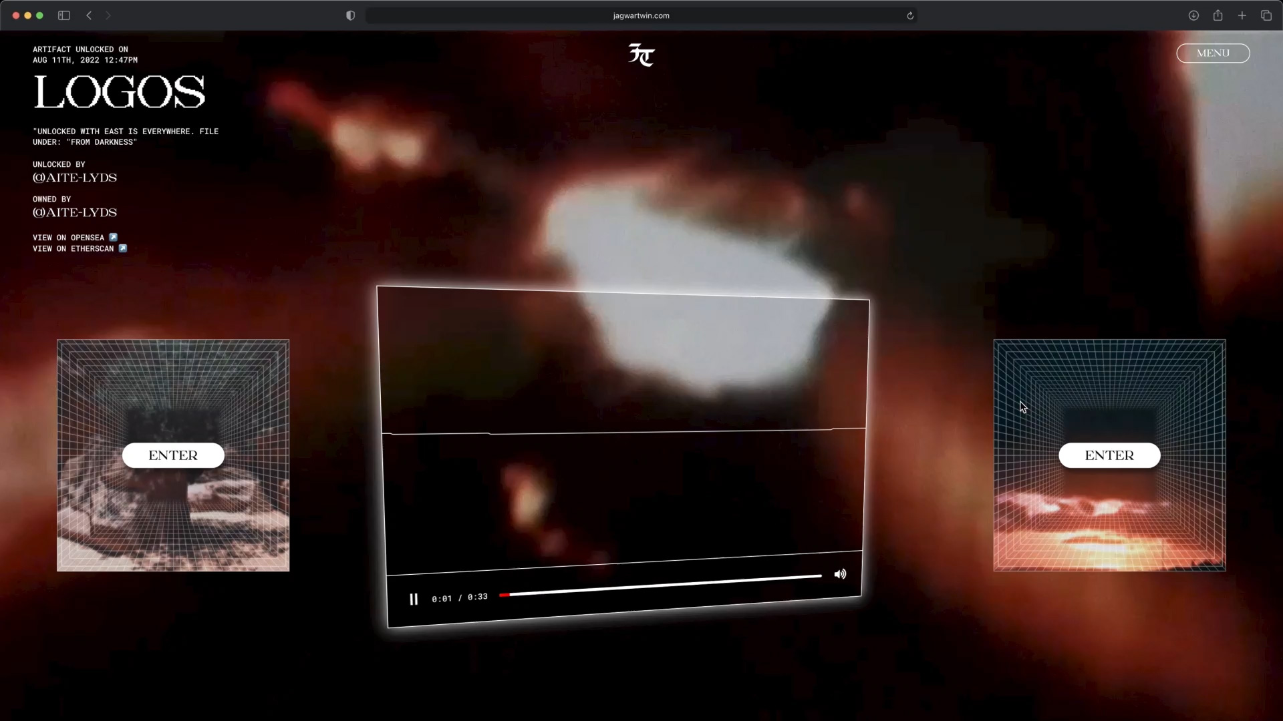
Task: Mute the video with speaker icon
Action: pyautogui.click(x=840, y=574)
